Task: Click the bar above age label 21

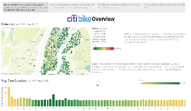Action: coord(24,102)
